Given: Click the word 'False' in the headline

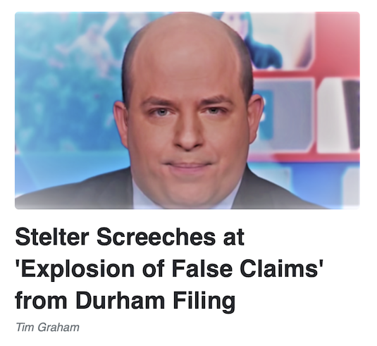Looking at the screenshot, I should pyautogui.click(x=202, y=268).
